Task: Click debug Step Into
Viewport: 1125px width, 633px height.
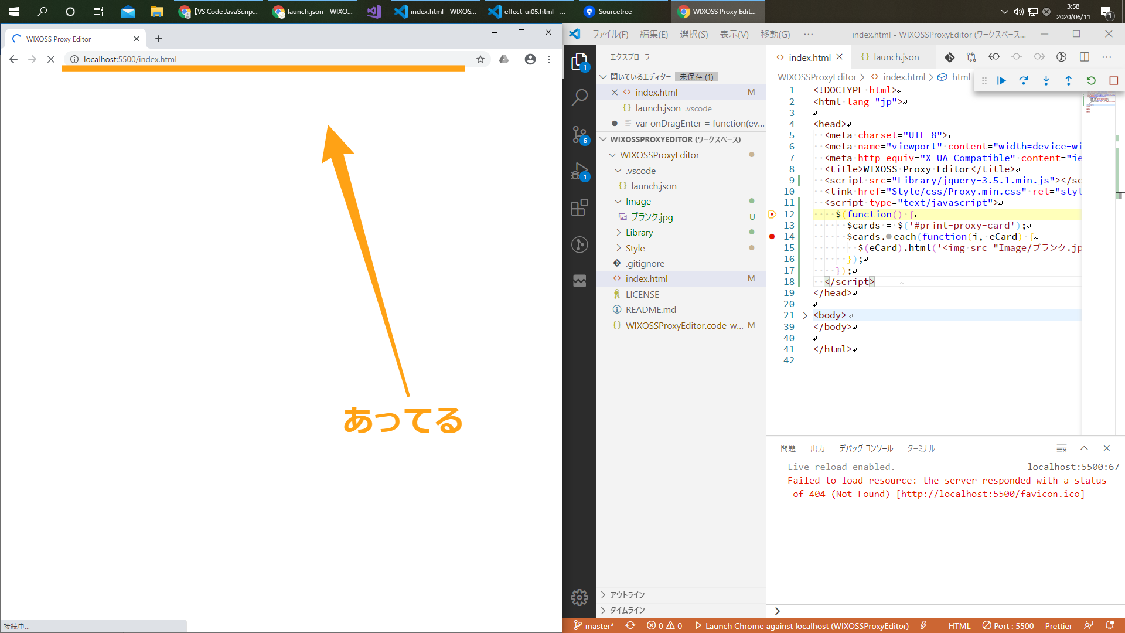Action: click(x=1046, y=81)
